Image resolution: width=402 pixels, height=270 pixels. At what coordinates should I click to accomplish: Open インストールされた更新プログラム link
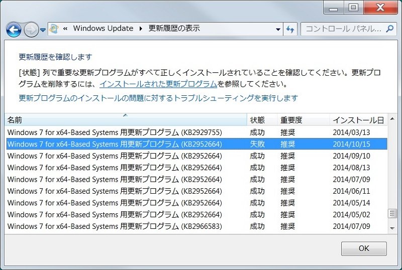(x=158, y=84)
